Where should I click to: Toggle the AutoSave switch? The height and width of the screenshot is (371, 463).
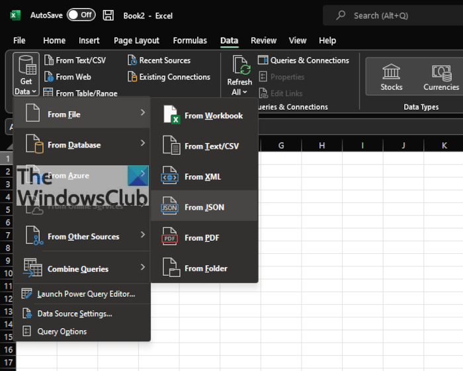[x=81, y=15]
